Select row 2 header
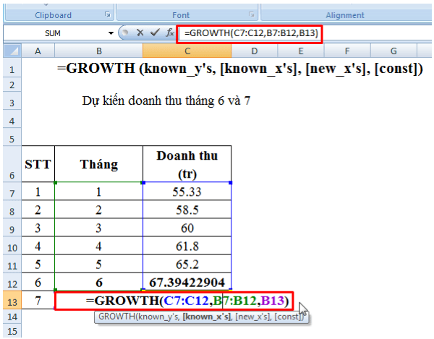This screenshot has width=434, height=339. click(12, 85)
